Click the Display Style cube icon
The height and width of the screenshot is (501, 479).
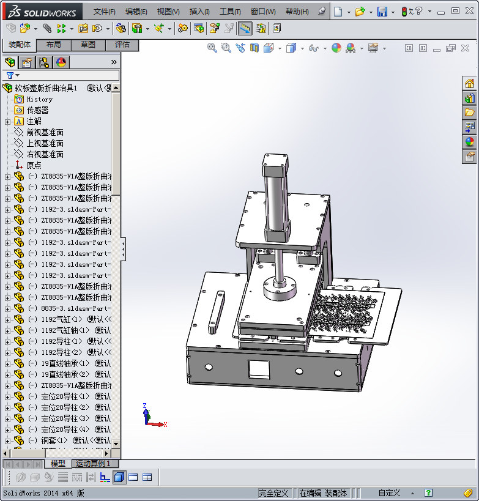[x=291, y=48]
